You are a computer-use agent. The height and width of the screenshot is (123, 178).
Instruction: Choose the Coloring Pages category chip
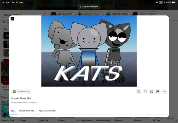point(103,120)
